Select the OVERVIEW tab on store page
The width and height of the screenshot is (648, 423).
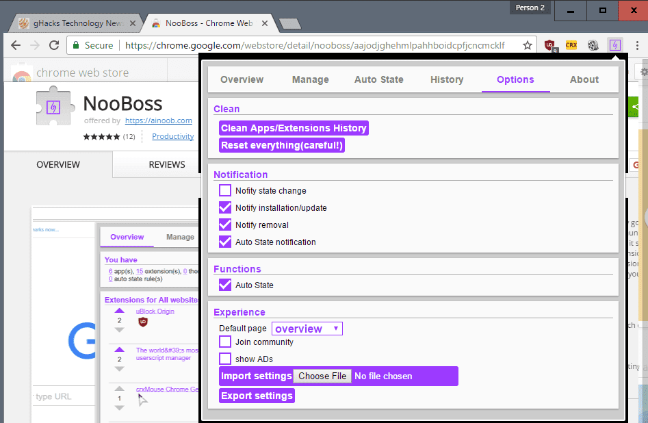click(58, 164)
